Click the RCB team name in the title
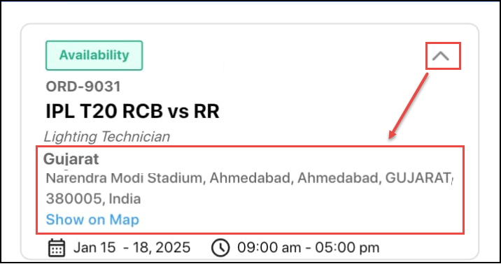 143,111
